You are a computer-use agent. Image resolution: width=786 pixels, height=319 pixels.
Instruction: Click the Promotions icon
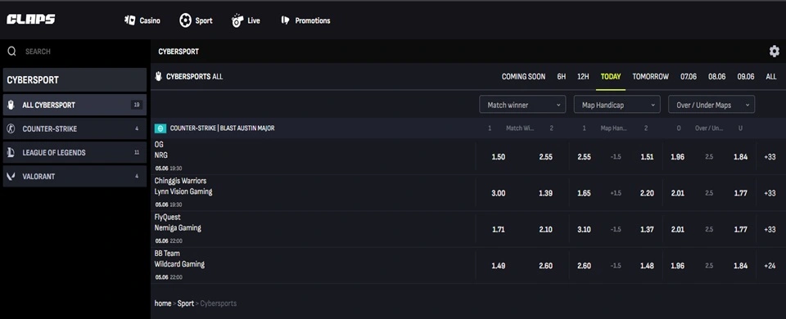click(x=285, y=20)
